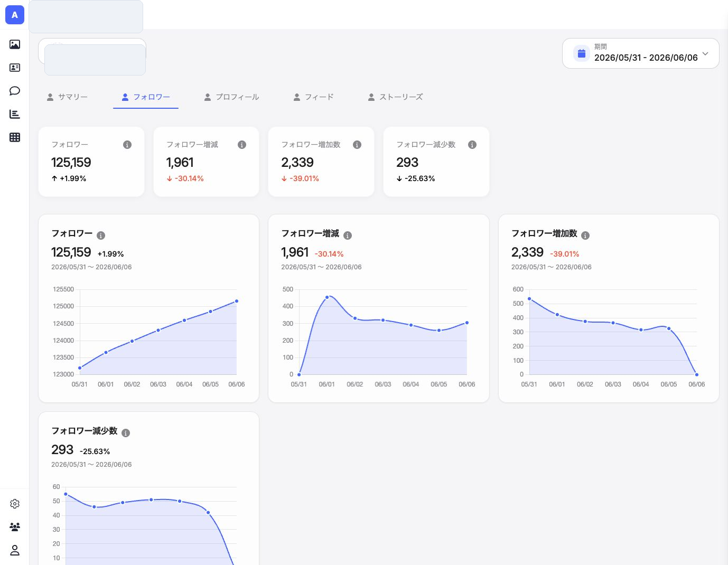Open the フィード tab

click(x=313, y=97)
